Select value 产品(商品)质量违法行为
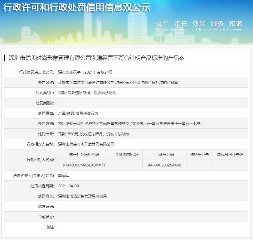 pos(78,113)
